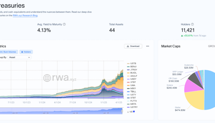Select the Mint / Burn Volumes tab
The height and width of the screenshot is (123, 215).
(9, 52)
